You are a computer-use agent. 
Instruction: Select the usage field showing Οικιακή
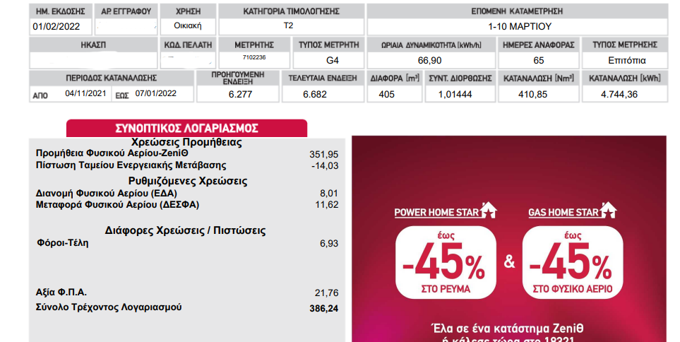188,26
